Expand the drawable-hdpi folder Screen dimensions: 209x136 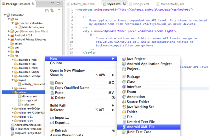point(12,60)
